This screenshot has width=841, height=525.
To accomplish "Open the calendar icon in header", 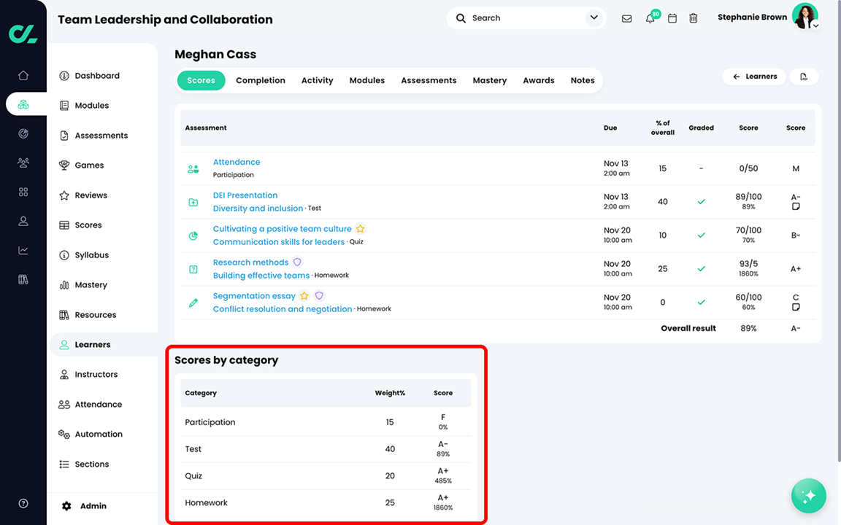I will [x=672, y=18].
